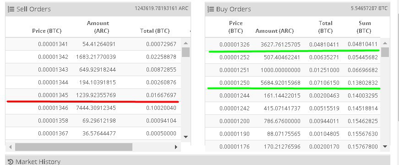This screenshot has width=399, height=165.
Task: Select the buy order priced 0.00001250
Action: click(293, 83)
